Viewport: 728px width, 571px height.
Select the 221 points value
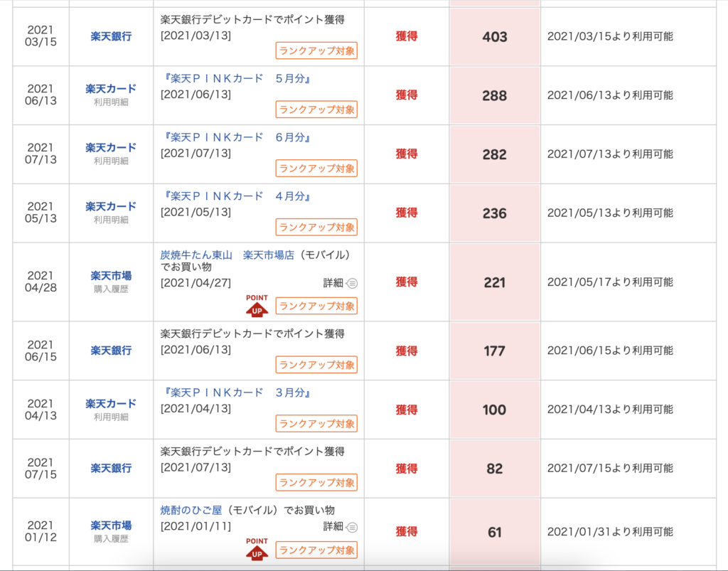click(495, 282)
